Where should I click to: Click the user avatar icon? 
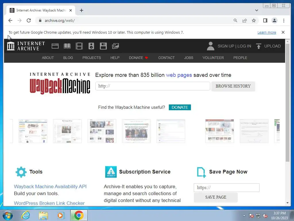pos(210,46)
